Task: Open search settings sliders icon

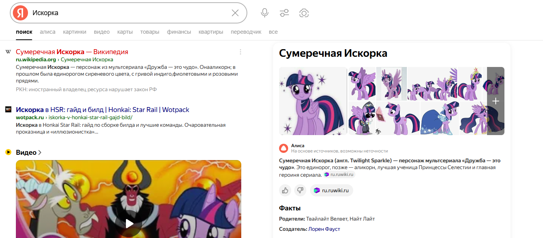Action: coord(284,13)
